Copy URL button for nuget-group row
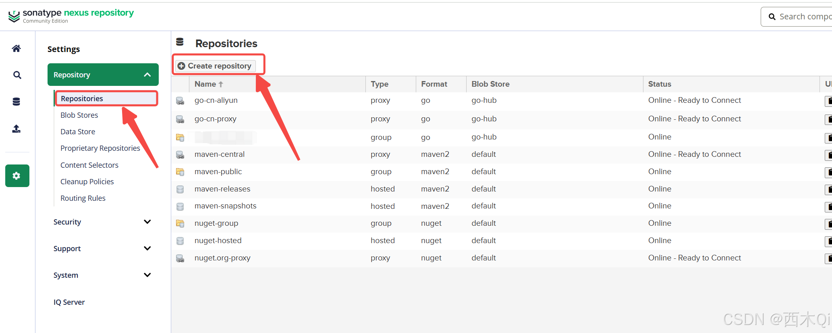Image resolution: width=832 pixels, height=333 pixels. click(x=828, y=224)
